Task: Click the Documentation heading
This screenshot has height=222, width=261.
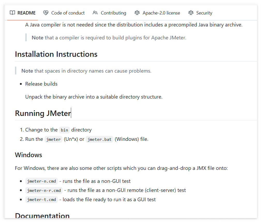Action: (x=42, y=216)
